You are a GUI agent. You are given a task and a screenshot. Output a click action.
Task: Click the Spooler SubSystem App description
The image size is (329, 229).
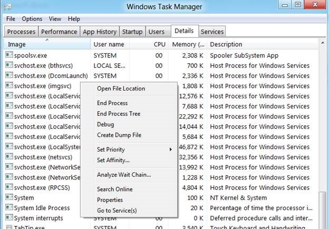click(244, 55)
